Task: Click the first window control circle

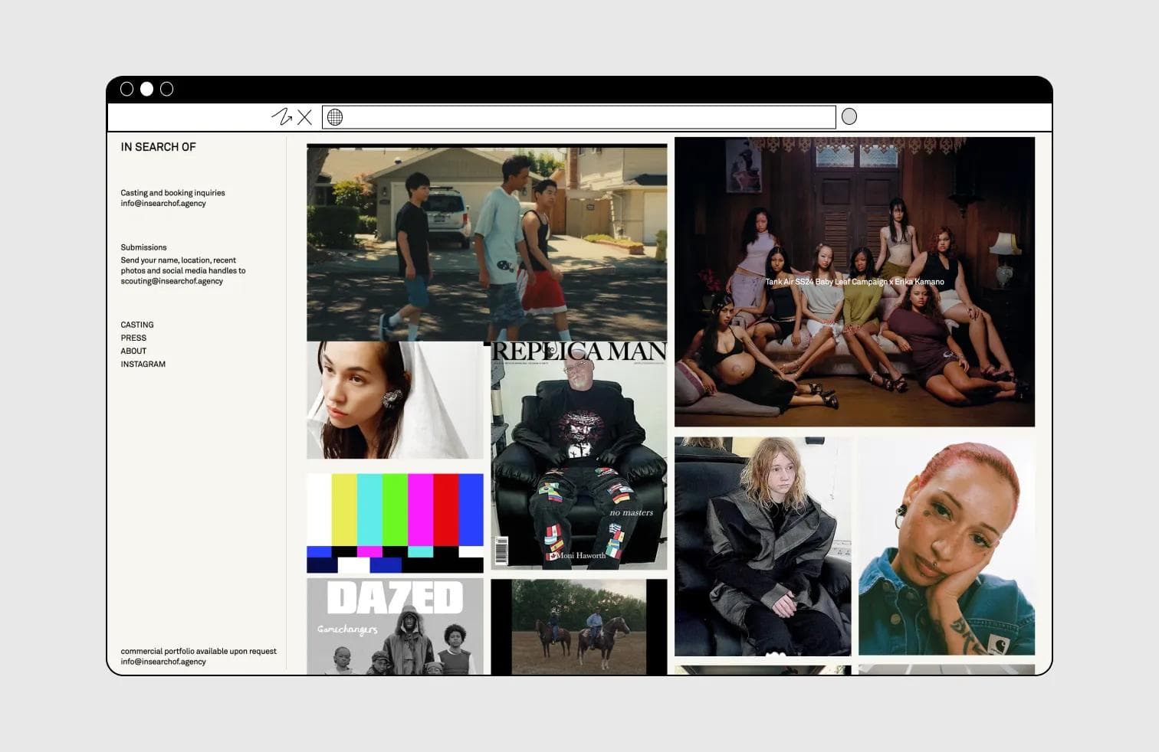Action: [127, 89]
